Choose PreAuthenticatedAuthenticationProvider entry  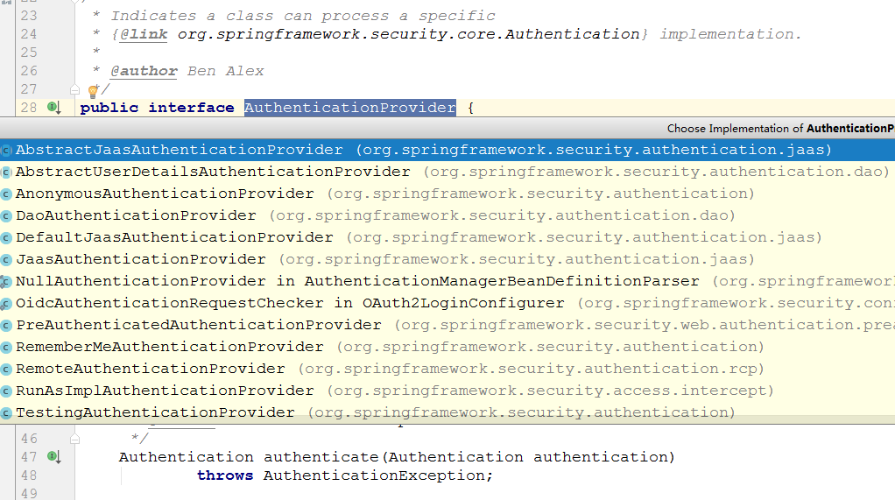[447, 326]
